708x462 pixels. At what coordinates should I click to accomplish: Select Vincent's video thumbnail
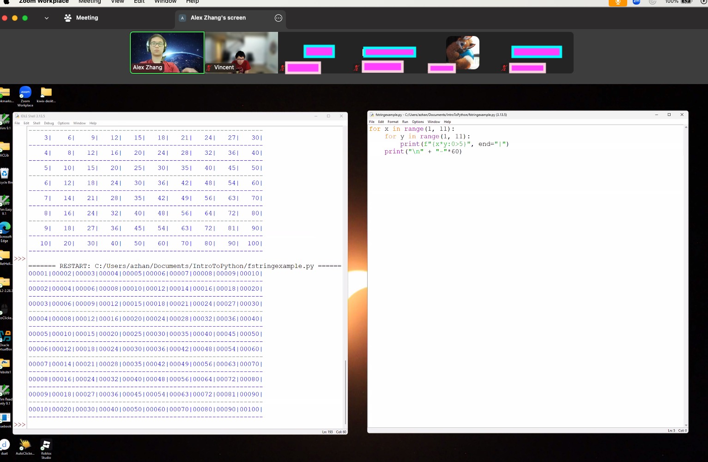(242, 53)
